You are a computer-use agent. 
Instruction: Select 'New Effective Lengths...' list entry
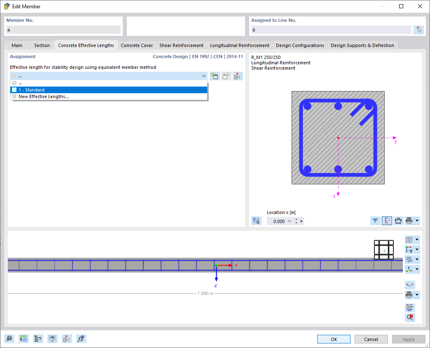pyautogui.click(x=109, y=96)
